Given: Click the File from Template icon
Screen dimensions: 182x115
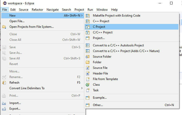Looking at the screenshot, I should coord(88,79).
